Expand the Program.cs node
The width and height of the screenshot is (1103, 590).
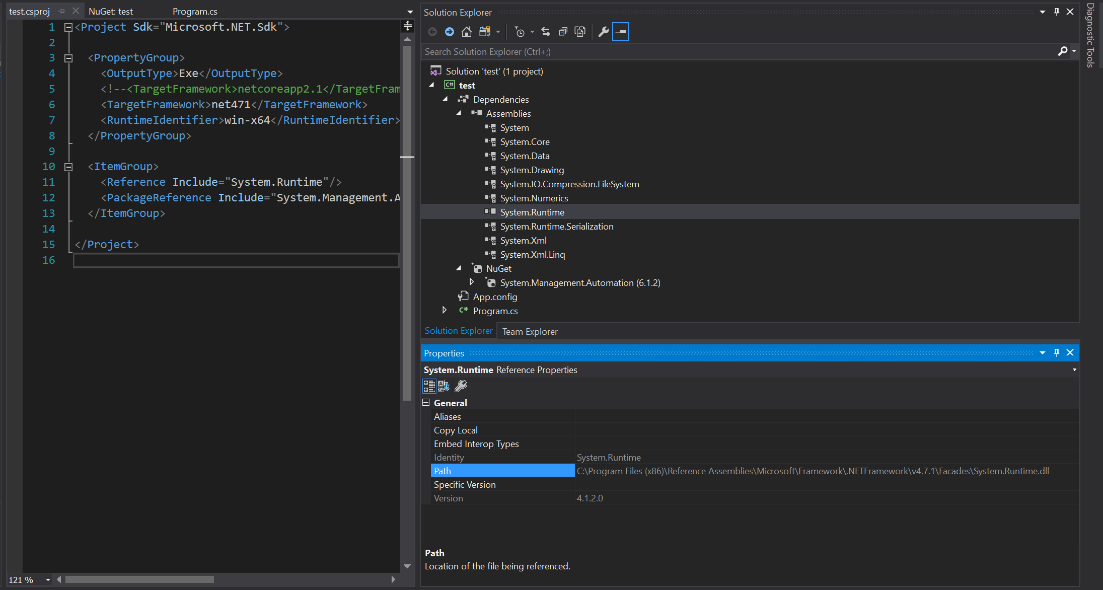click(x=445, y=311)
